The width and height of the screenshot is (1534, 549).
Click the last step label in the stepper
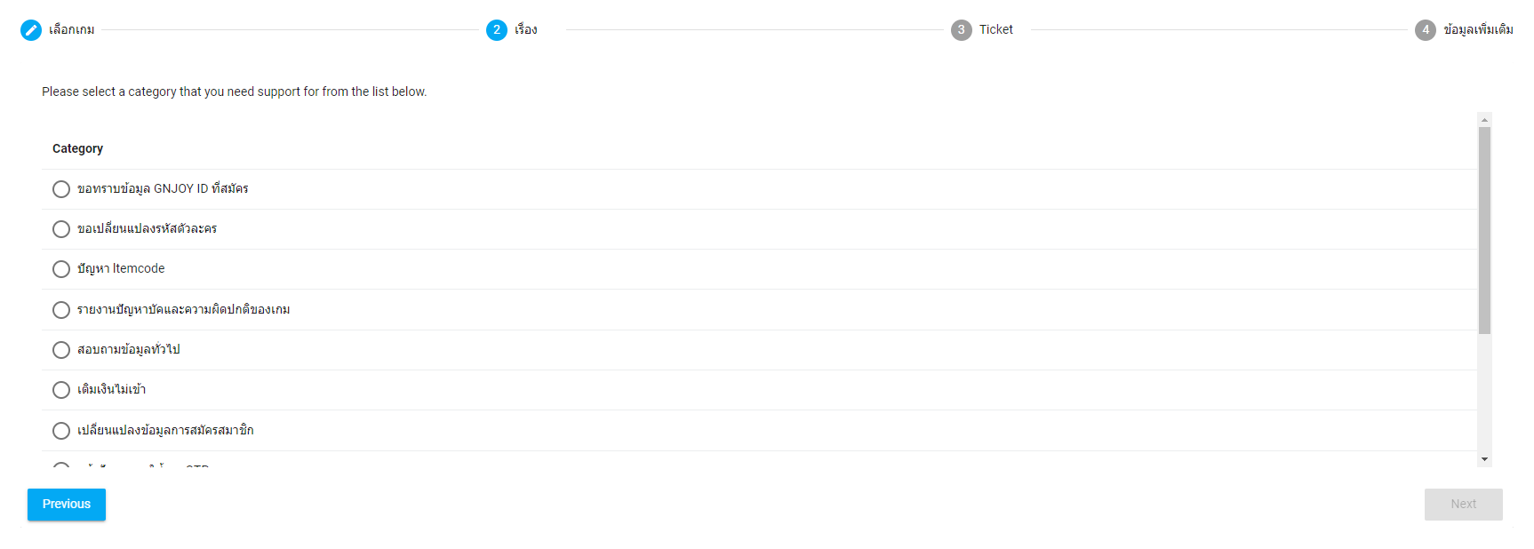click(1478, 30)
